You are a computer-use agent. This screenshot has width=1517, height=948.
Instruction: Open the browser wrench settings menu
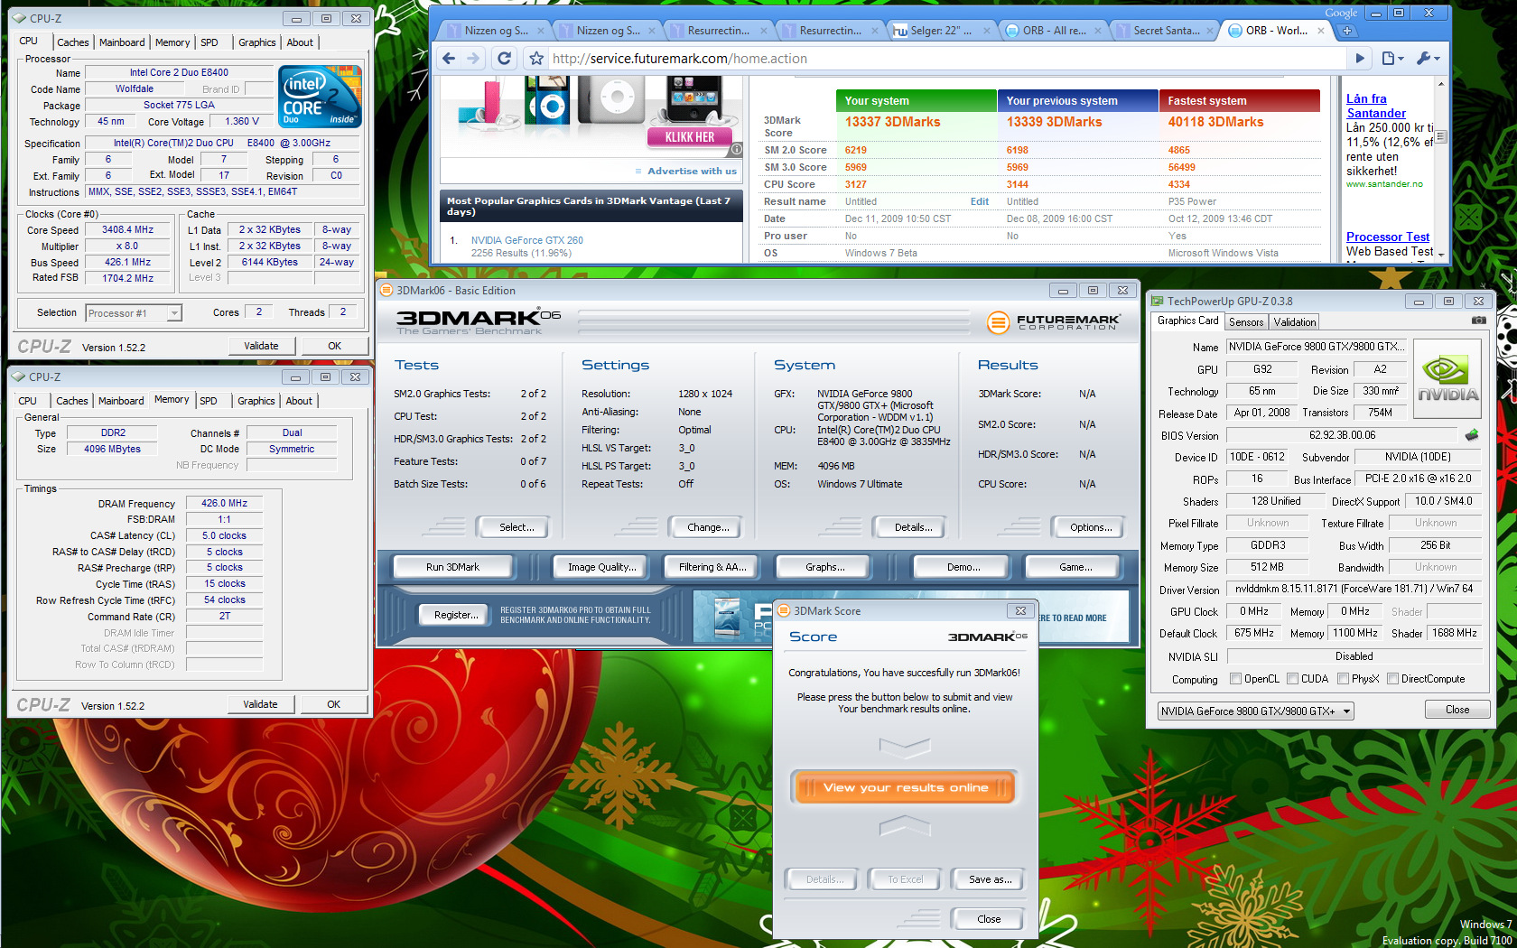click(1428, 59)
